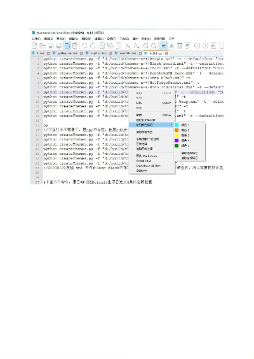Click the Redo arrow toolbar icon

(93, 46)
